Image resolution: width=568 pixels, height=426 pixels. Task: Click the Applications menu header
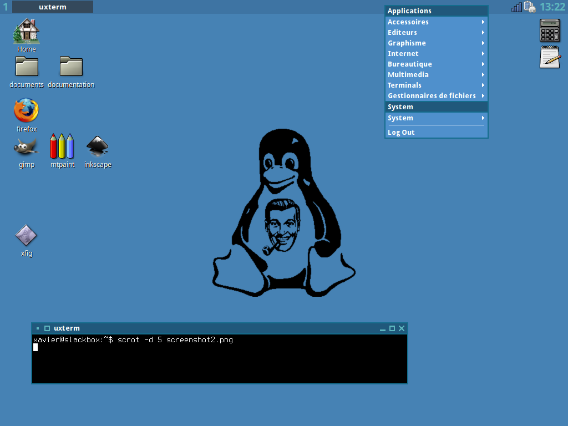[x=436, y=11]
